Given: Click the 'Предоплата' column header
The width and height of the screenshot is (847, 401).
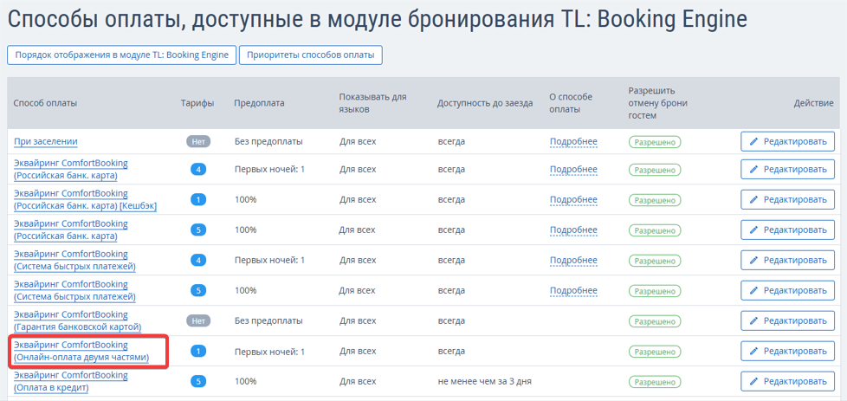Looking at the screenshot, I should [259, 103].
